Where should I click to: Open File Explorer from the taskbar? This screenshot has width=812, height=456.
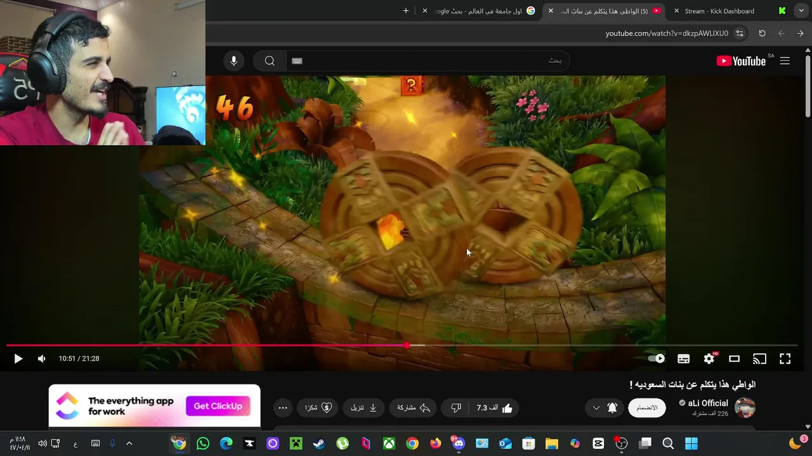[552, 443]
